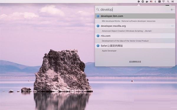Click the boat-shaped menu bar icon
The height and width of the screenshot is (110, 177).
click(x=147, y=1)
